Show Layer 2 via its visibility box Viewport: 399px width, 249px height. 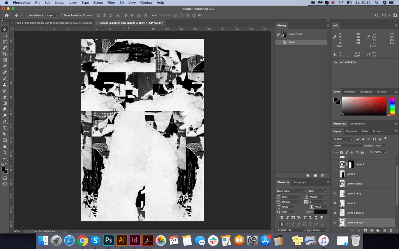(335, 174)
